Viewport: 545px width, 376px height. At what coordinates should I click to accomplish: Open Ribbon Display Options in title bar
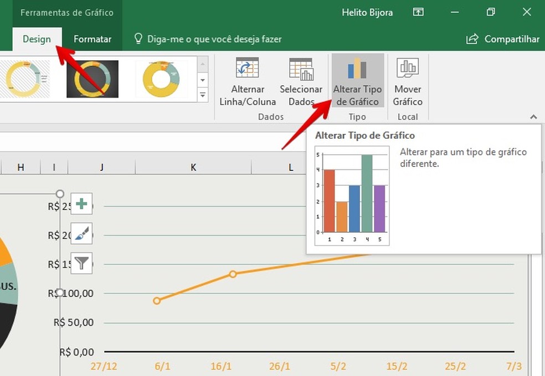point(419,12)
